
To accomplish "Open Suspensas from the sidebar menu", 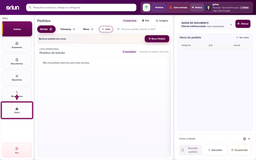I will pyautogui.click(x=17, y=45).
